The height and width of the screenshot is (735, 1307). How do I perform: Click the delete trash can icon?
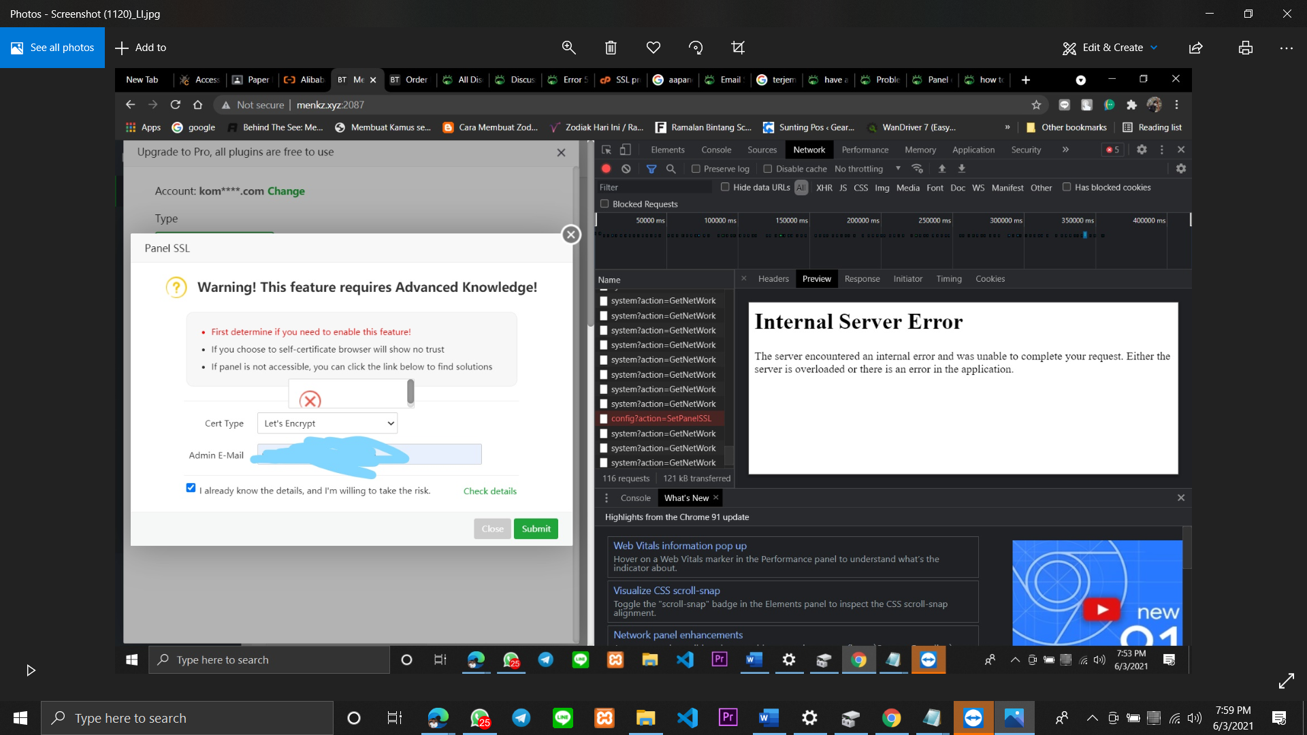coord(611,48)
